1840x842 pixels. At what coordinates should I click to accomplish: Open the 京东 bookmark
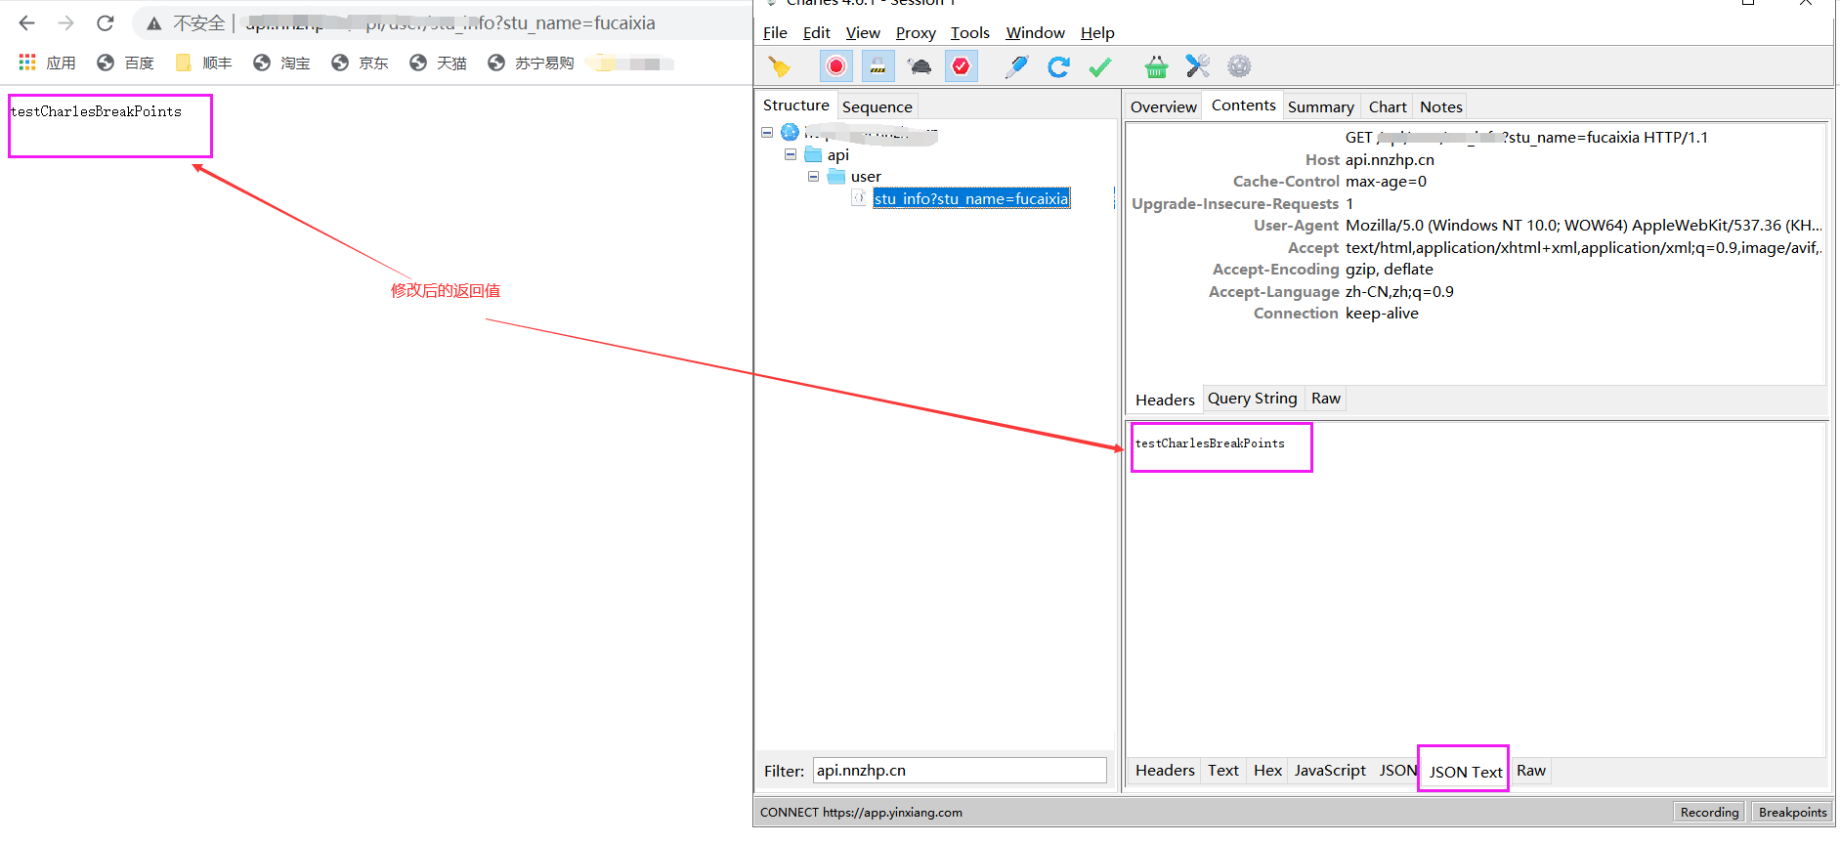(x=360, y=63)
